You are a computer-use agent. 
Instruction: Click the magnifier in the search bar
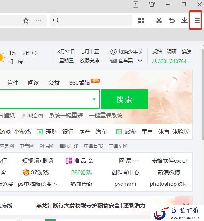point(56,20)
